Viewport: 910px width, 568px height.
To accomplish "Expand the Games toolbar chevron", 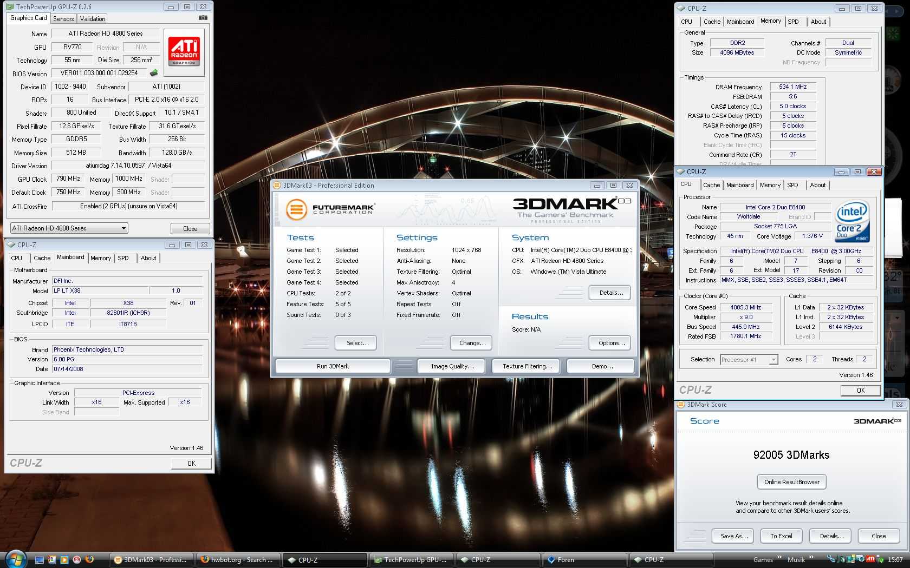I will pos(779,558).
